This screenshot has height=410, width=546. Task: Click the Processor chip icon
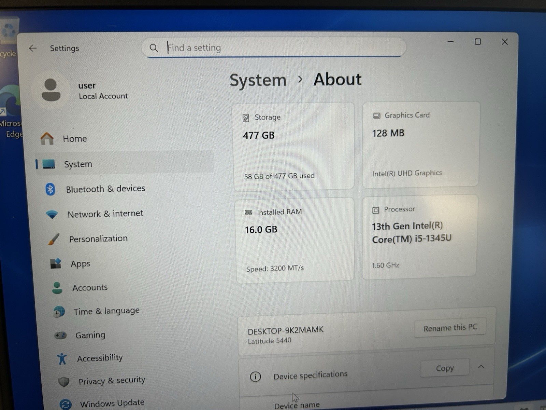(375, 210)
